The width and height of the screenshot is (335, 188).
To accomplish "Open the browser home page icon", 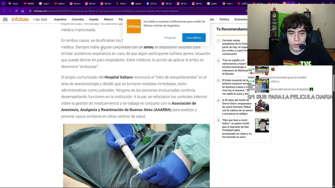I will (x=23, y=11).
